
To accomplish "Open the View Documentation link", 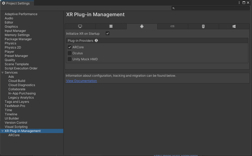I will point(81,81).
